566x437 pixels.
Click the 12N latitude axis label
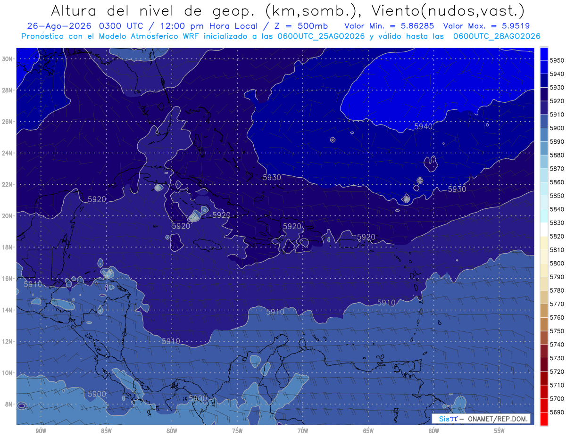(x=8, y=341)
